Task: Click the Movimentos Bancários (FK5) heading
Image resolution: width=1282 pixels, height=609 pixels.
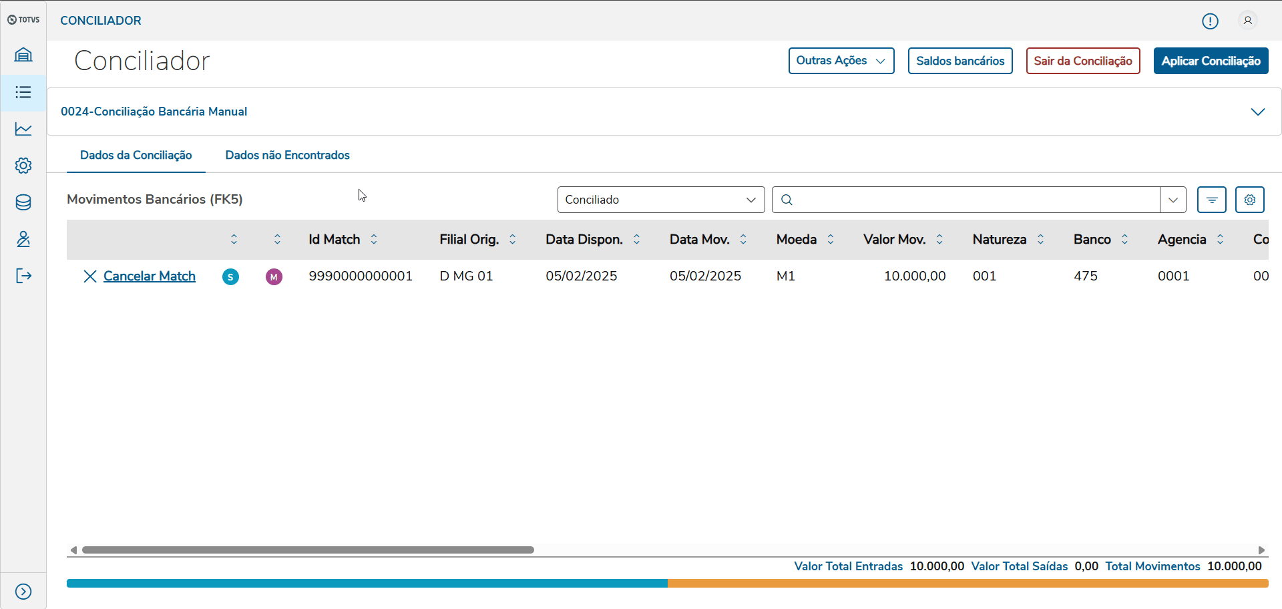Action: (155, 199)
